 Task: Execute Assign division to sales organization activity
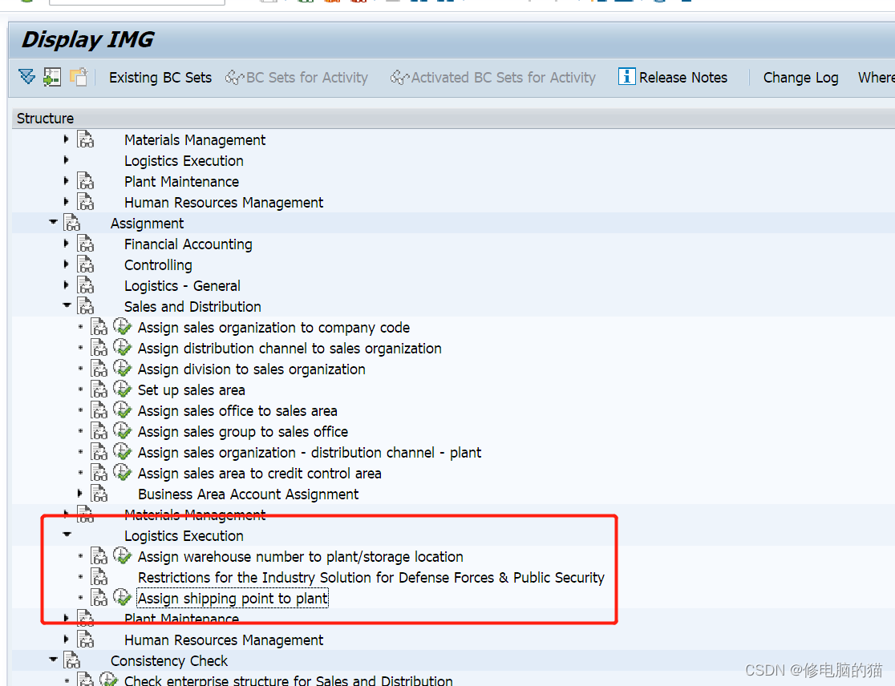[x=122, y=369]
